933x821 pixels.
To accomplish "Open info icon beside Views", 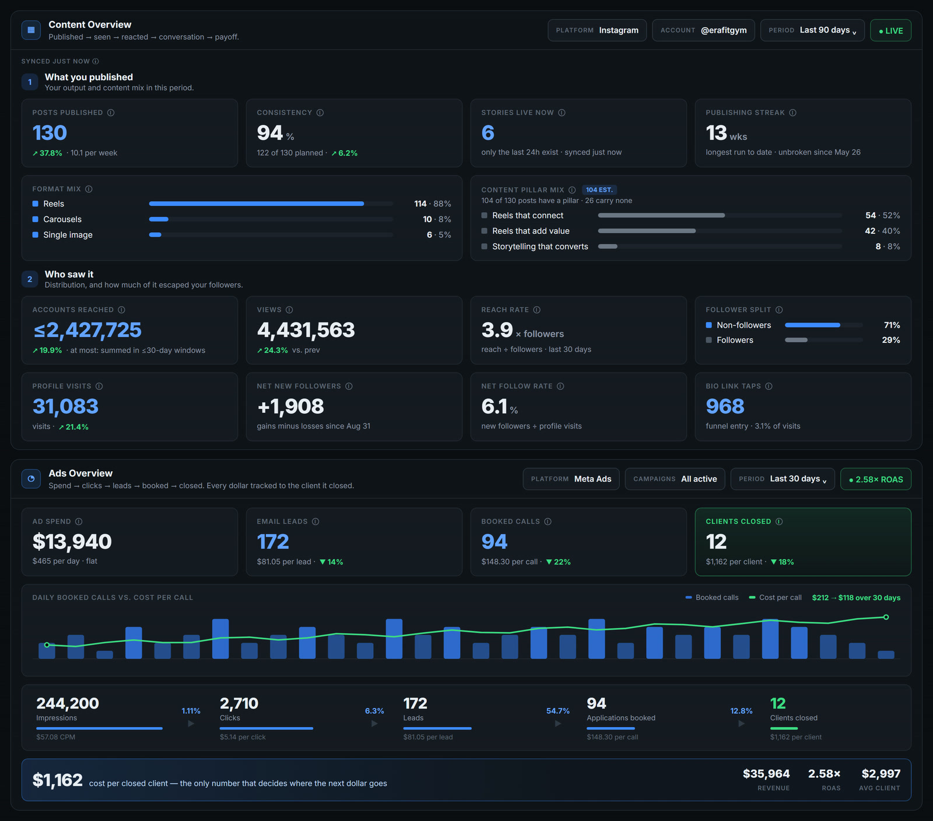I will (289, 310).
